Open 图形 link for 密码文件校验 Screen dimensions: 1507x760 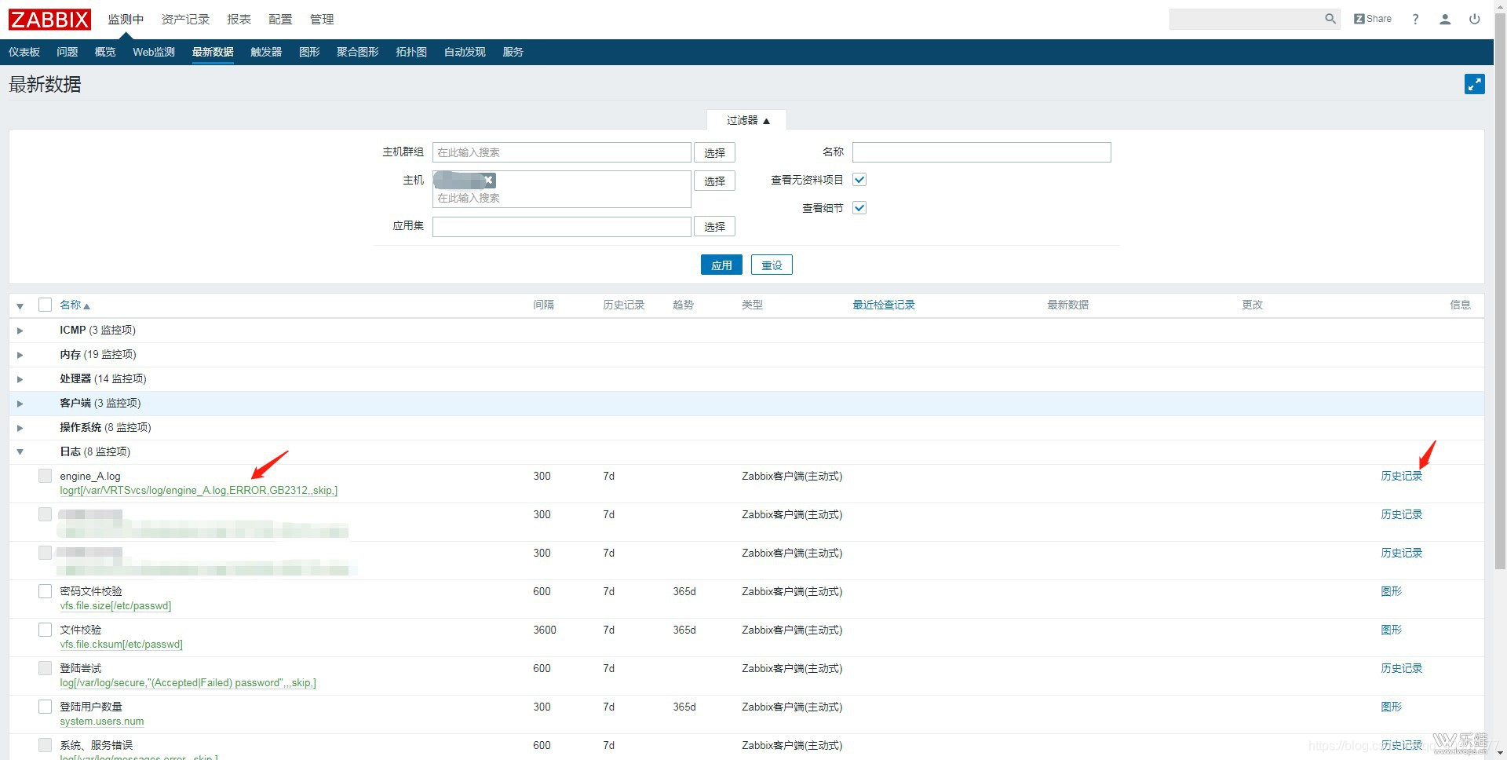(x=1391, y=591)
